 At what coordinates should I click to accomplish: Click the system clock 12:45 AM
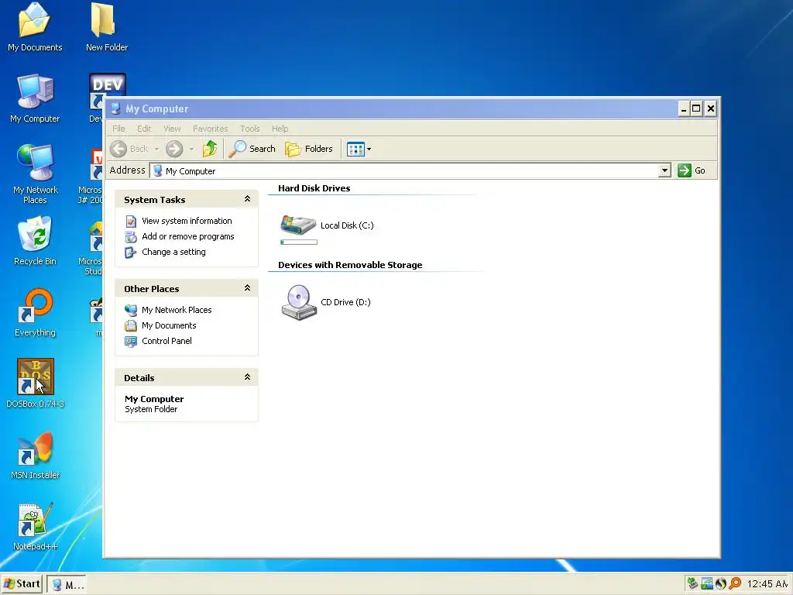[767, 584]
